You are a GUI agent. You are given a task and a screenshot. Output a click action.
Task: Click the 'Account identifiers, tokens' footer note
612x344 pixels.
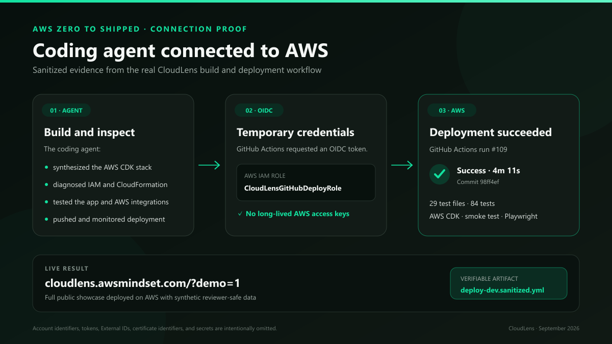point(155,329)
